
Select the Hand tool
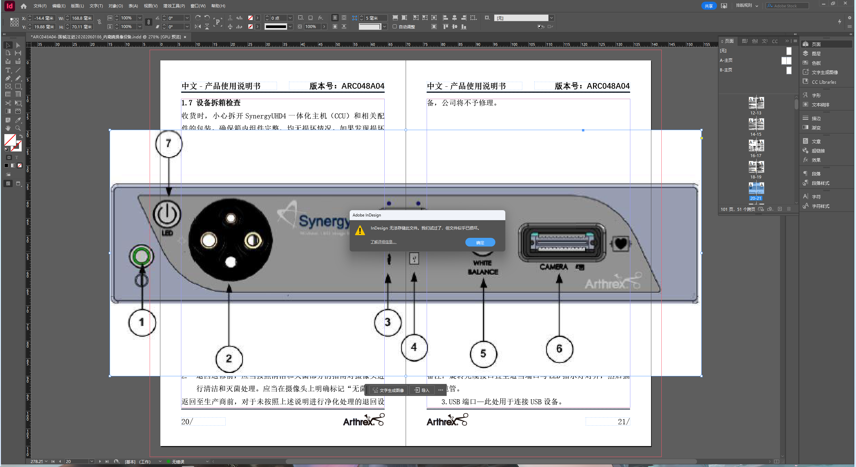pos(8,128)
